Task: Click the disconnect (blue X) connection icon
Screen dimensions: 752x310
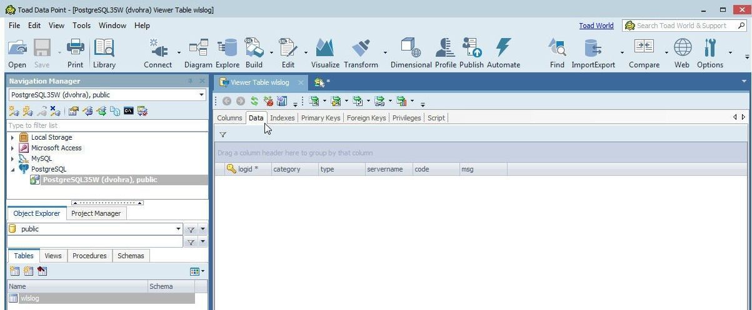Action: [55, 111]
